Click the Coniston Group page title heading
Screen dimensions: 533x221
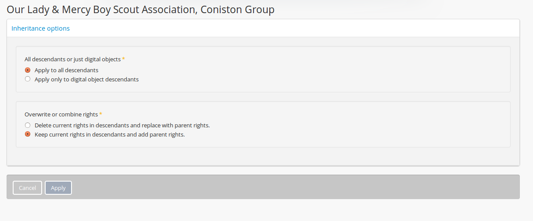point(140,9)
